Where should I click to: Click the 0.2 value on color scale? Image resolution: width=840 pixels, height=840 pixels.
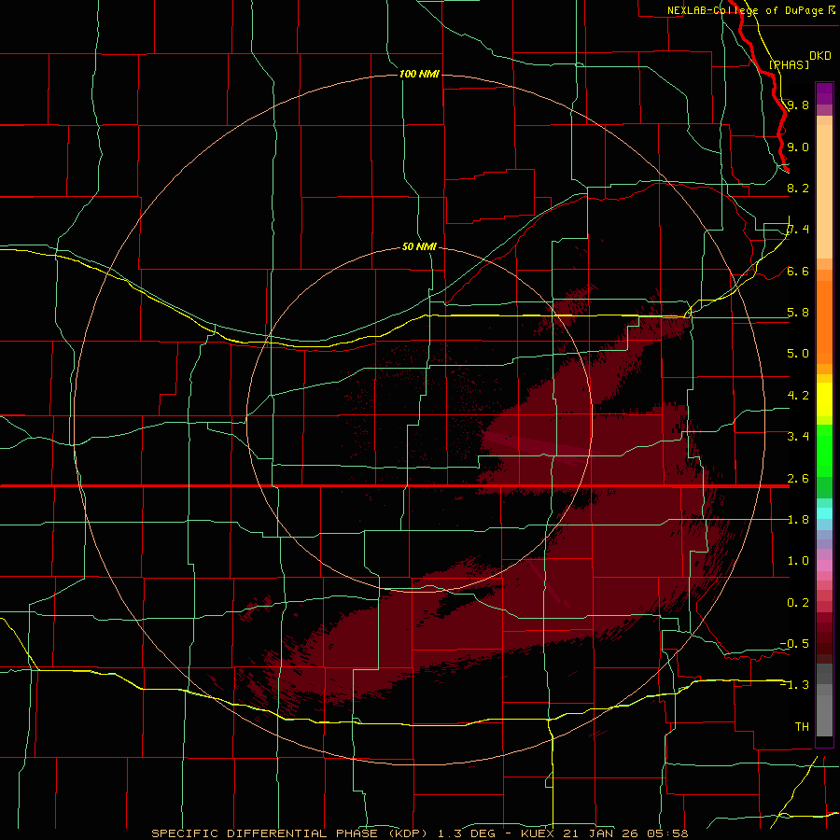tap(798, 603)
